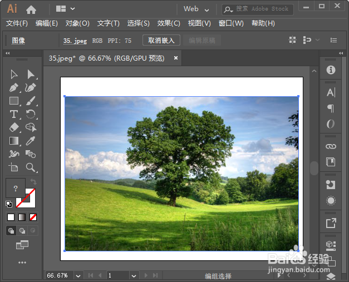The width and height of the screenshot is (349, 282).
Task: Select the Type tool
Action: [x=14, y=114]
